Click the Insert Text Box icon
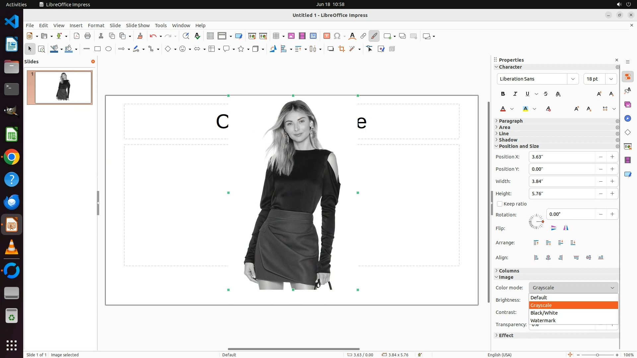Image resolution: width=637 pixels, height=358 pixels. [326, 36]
